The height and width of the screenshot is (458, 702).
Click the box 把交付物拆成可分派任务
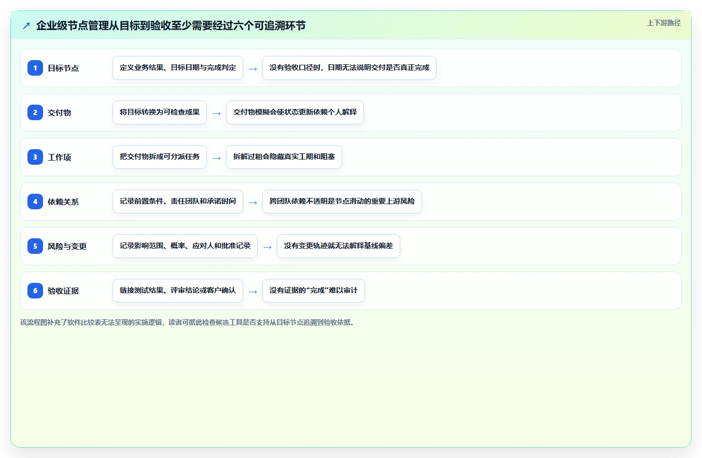tap(160, 157)
